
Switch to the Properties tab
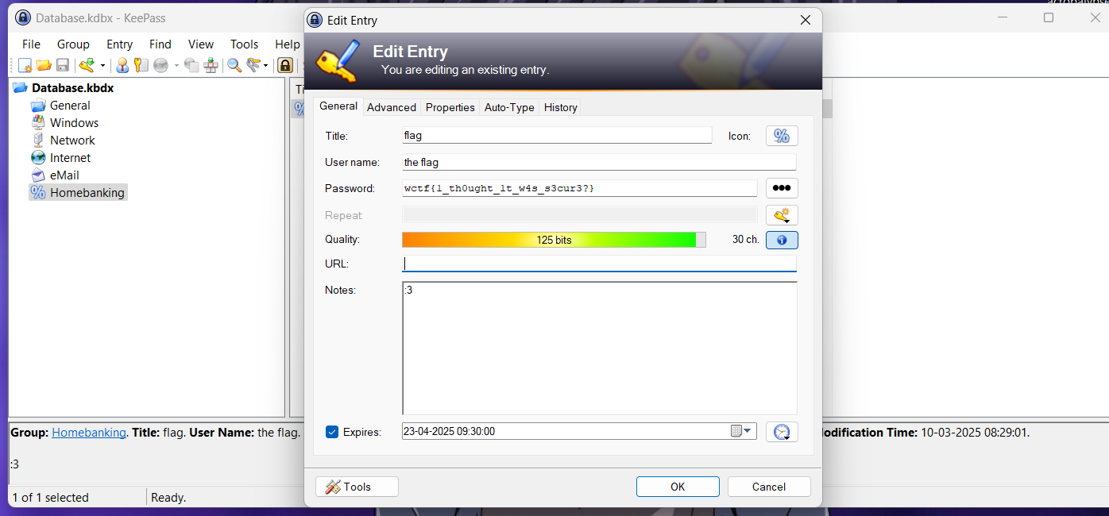pos(450,107)
